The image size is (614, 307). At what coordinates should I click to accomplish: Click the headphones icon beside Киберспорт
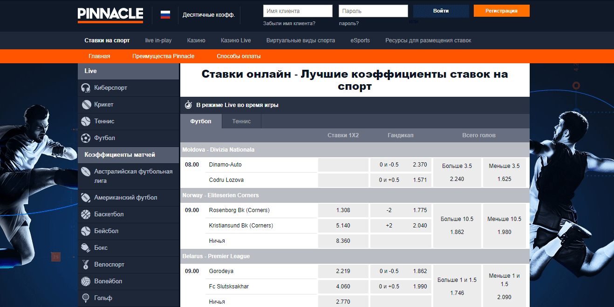(x=86, y=88)
